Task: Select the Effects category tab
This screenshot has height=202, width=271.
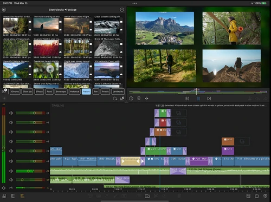Action: point(39,92)
